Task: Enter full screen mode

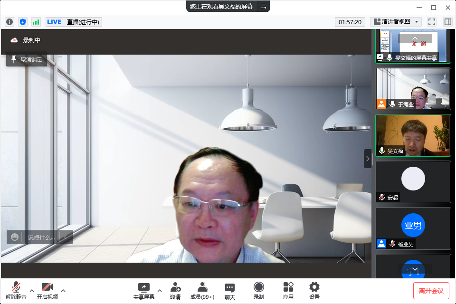Action: point(432,22)
